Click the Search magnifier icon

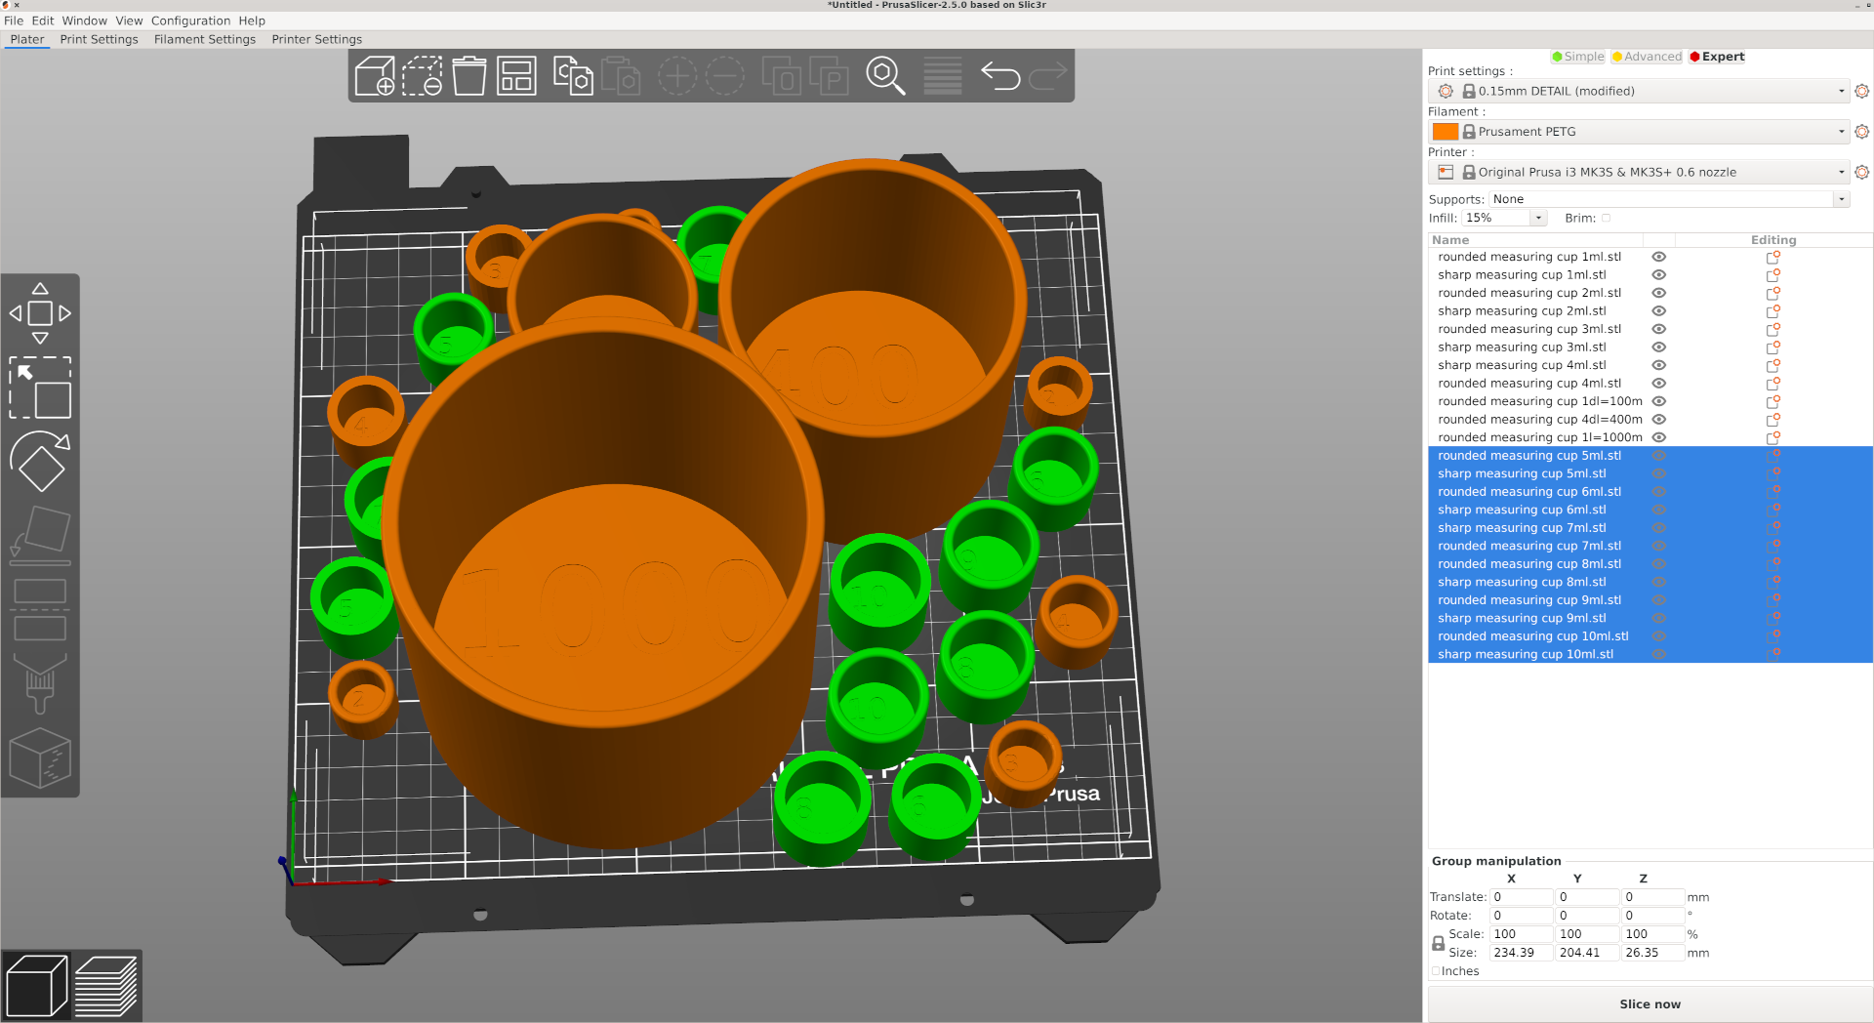tap(885, 75)
